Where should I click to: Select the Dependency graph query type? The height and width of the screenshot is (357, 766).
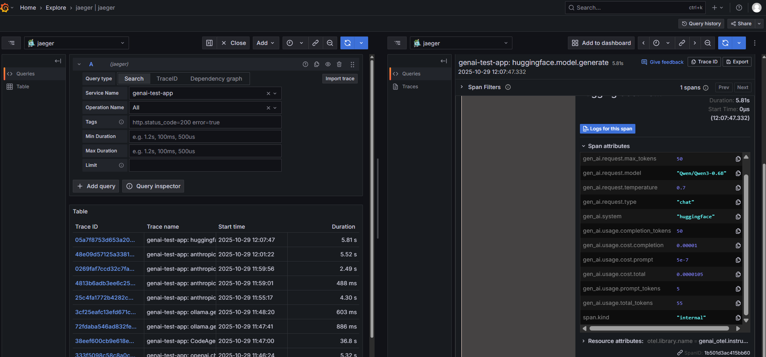(x=216, y=79)
